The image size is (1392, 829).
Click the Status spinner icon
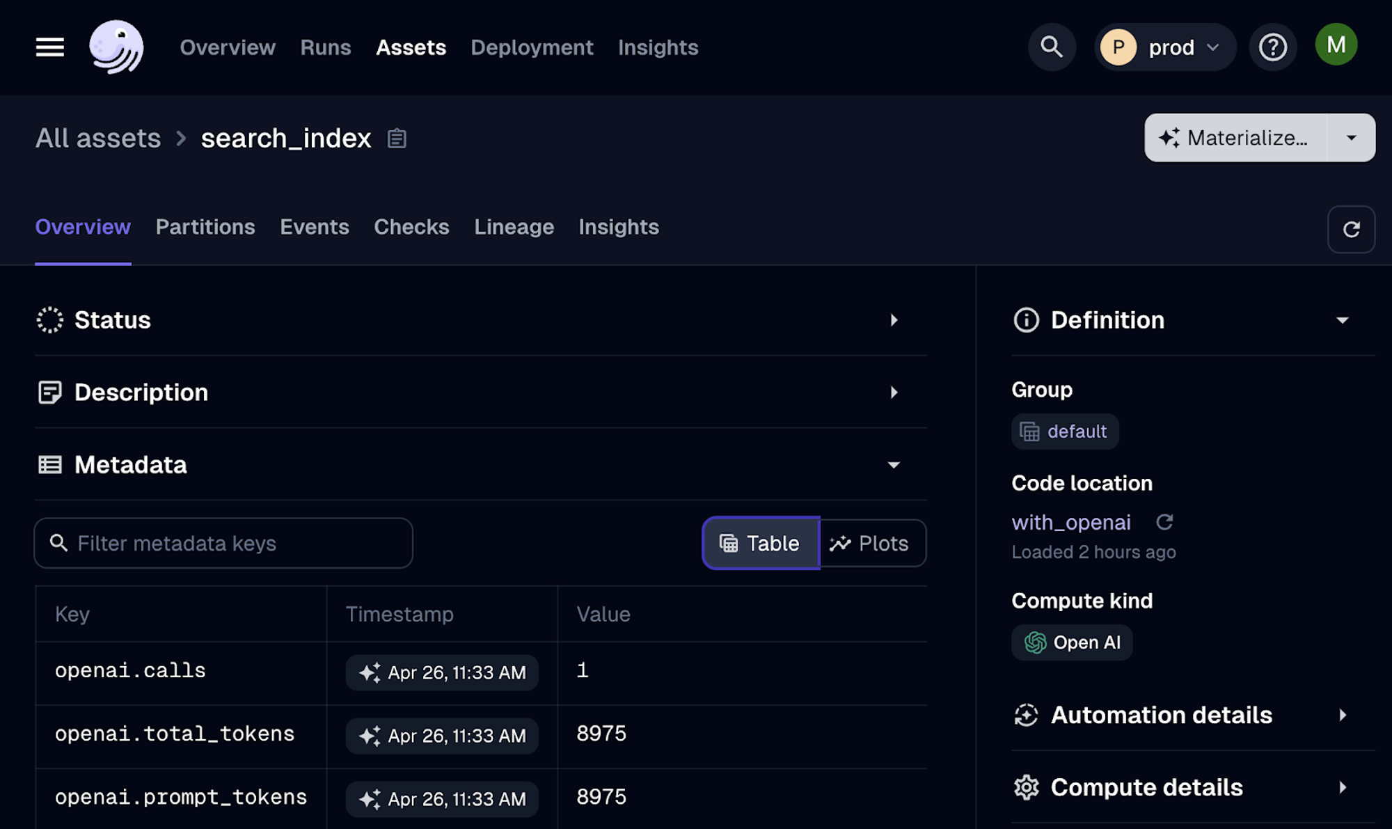pos(49,320)
